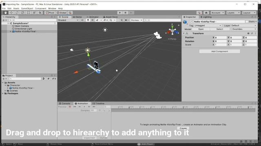Select the Transform tool
The height and width of the screenshot is (146, 261).
coord(34,13)
